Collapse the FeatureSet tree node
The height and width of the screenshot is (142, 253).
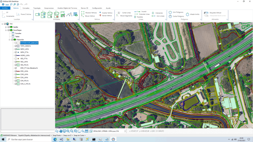tap(10, 39)
